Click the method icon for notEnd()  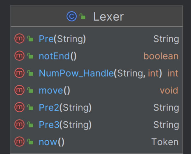click(19, 56)
